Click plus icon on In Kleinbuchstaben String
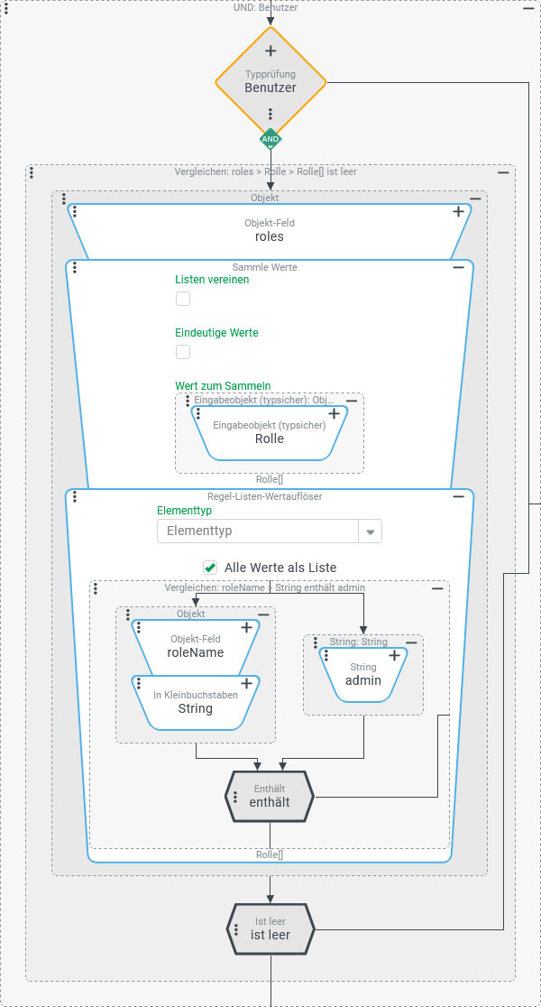This screenshot has width=541, height=1007. coord(246,684)
